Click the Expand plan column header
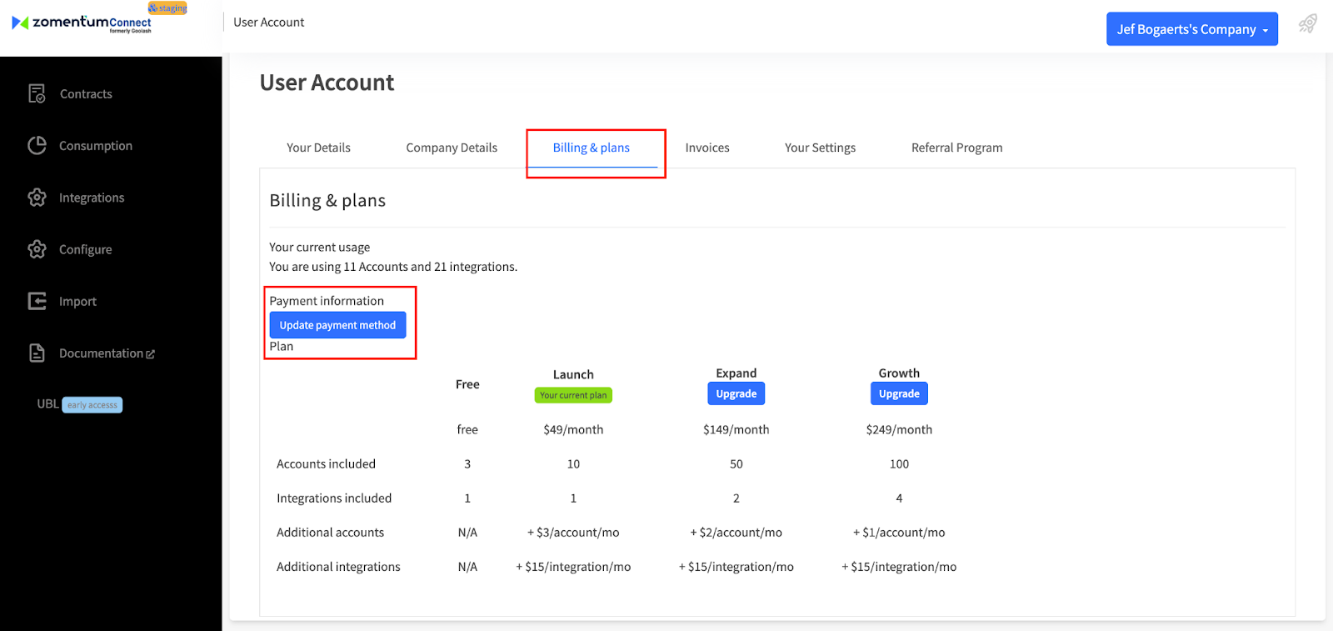 pyautogui.click(x=736, y=373)
